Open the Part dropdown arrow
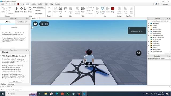 click(x=60, y=14)
